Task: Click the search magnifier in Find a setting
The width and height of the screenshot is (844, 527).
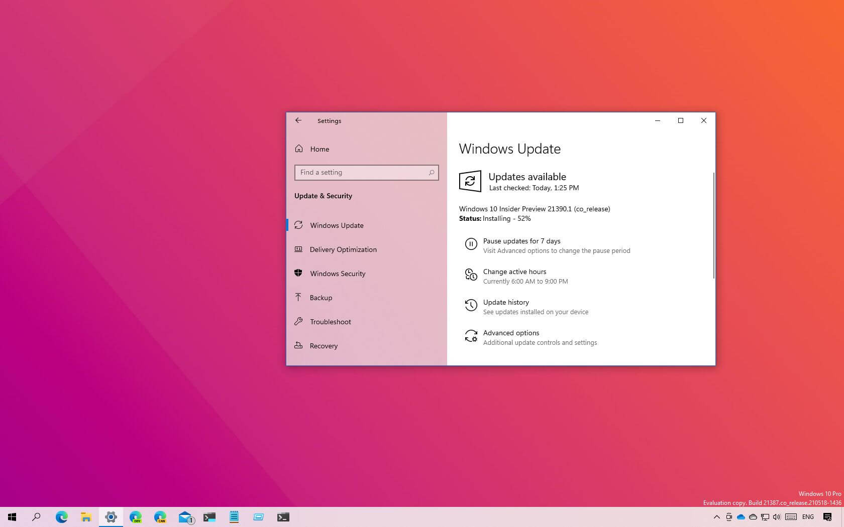Action: click(x=431, y=172)
